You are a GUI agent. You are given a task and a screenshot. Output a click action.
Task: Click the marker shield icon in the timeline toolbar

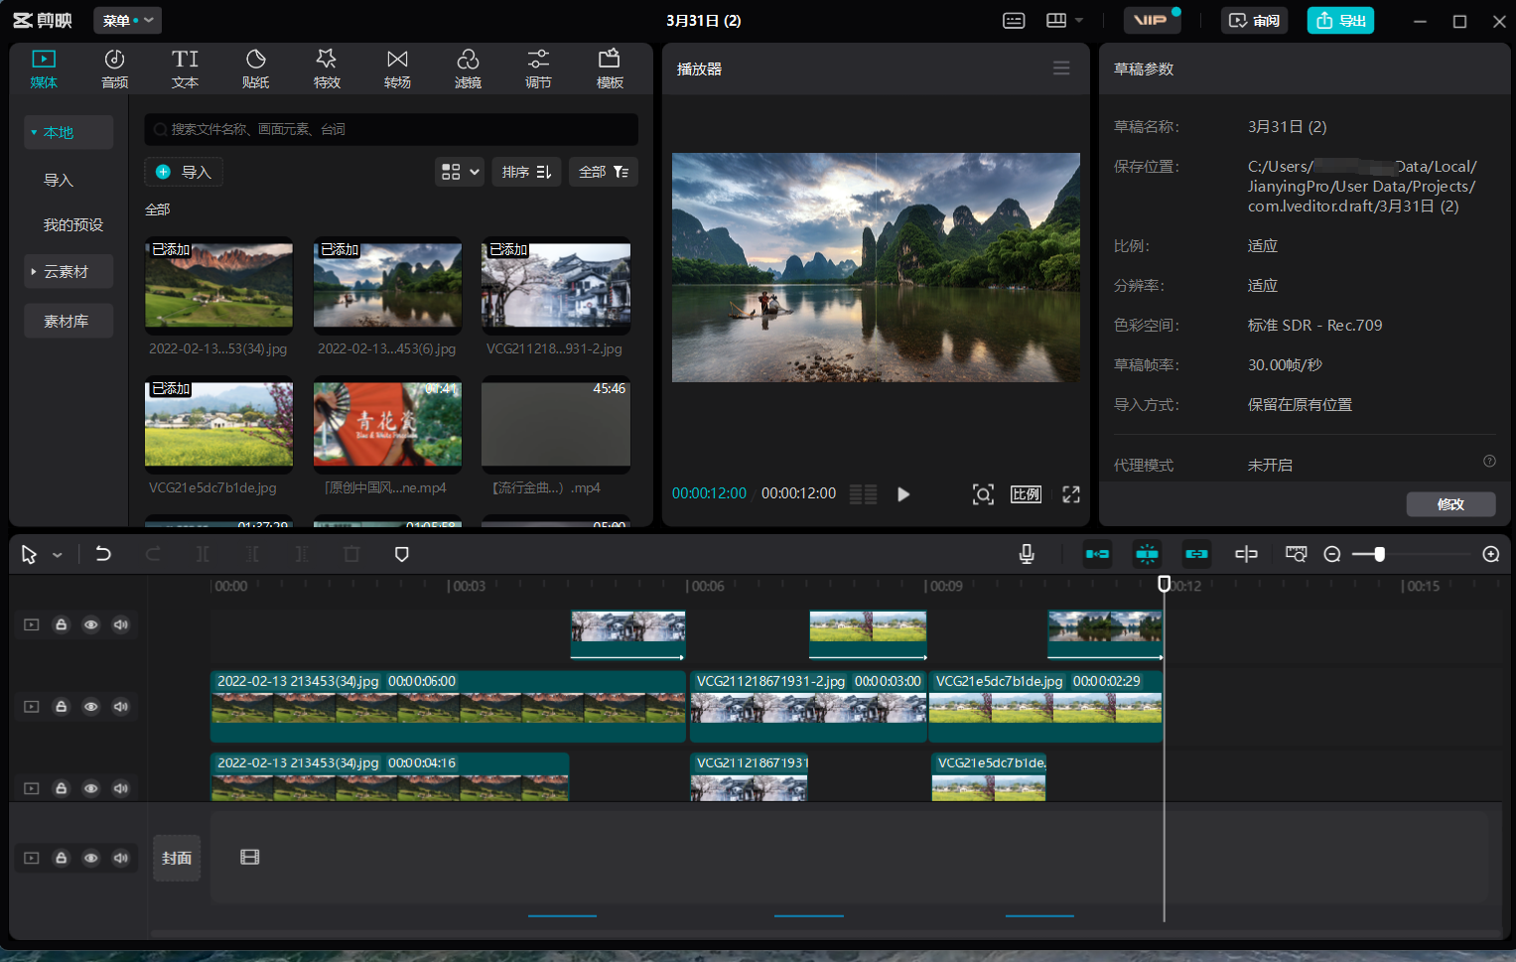[402, 554]
